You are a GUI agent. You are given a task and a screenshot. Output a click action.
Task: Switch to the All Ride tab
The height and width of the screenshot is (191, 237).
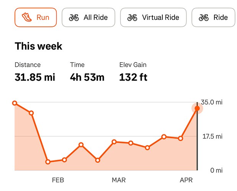pyautogui.click(x=88, y=17)
